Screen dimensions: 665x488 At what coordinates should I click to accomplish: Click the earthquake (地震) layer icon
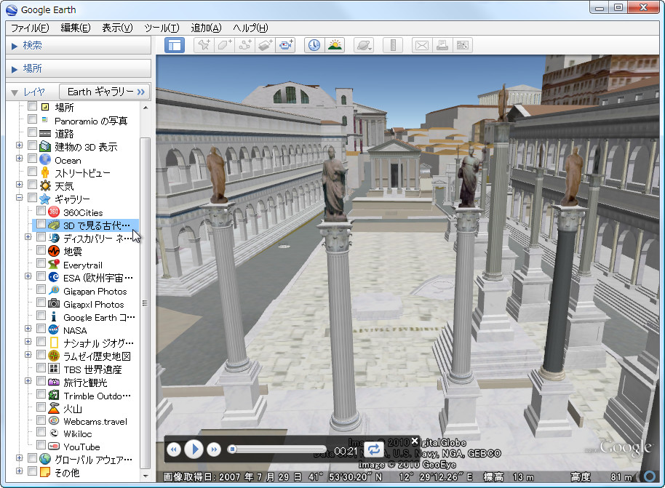[54, 251]
